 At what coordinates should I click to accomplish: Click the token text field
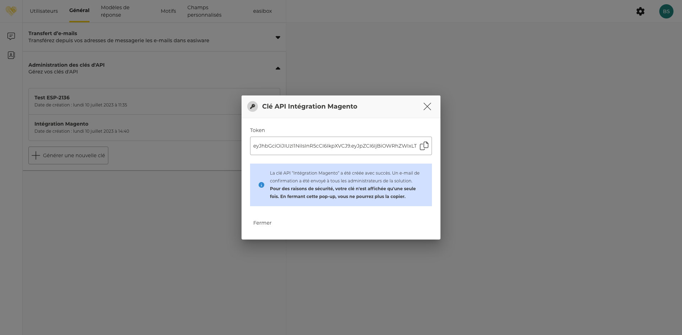point(334,146)
